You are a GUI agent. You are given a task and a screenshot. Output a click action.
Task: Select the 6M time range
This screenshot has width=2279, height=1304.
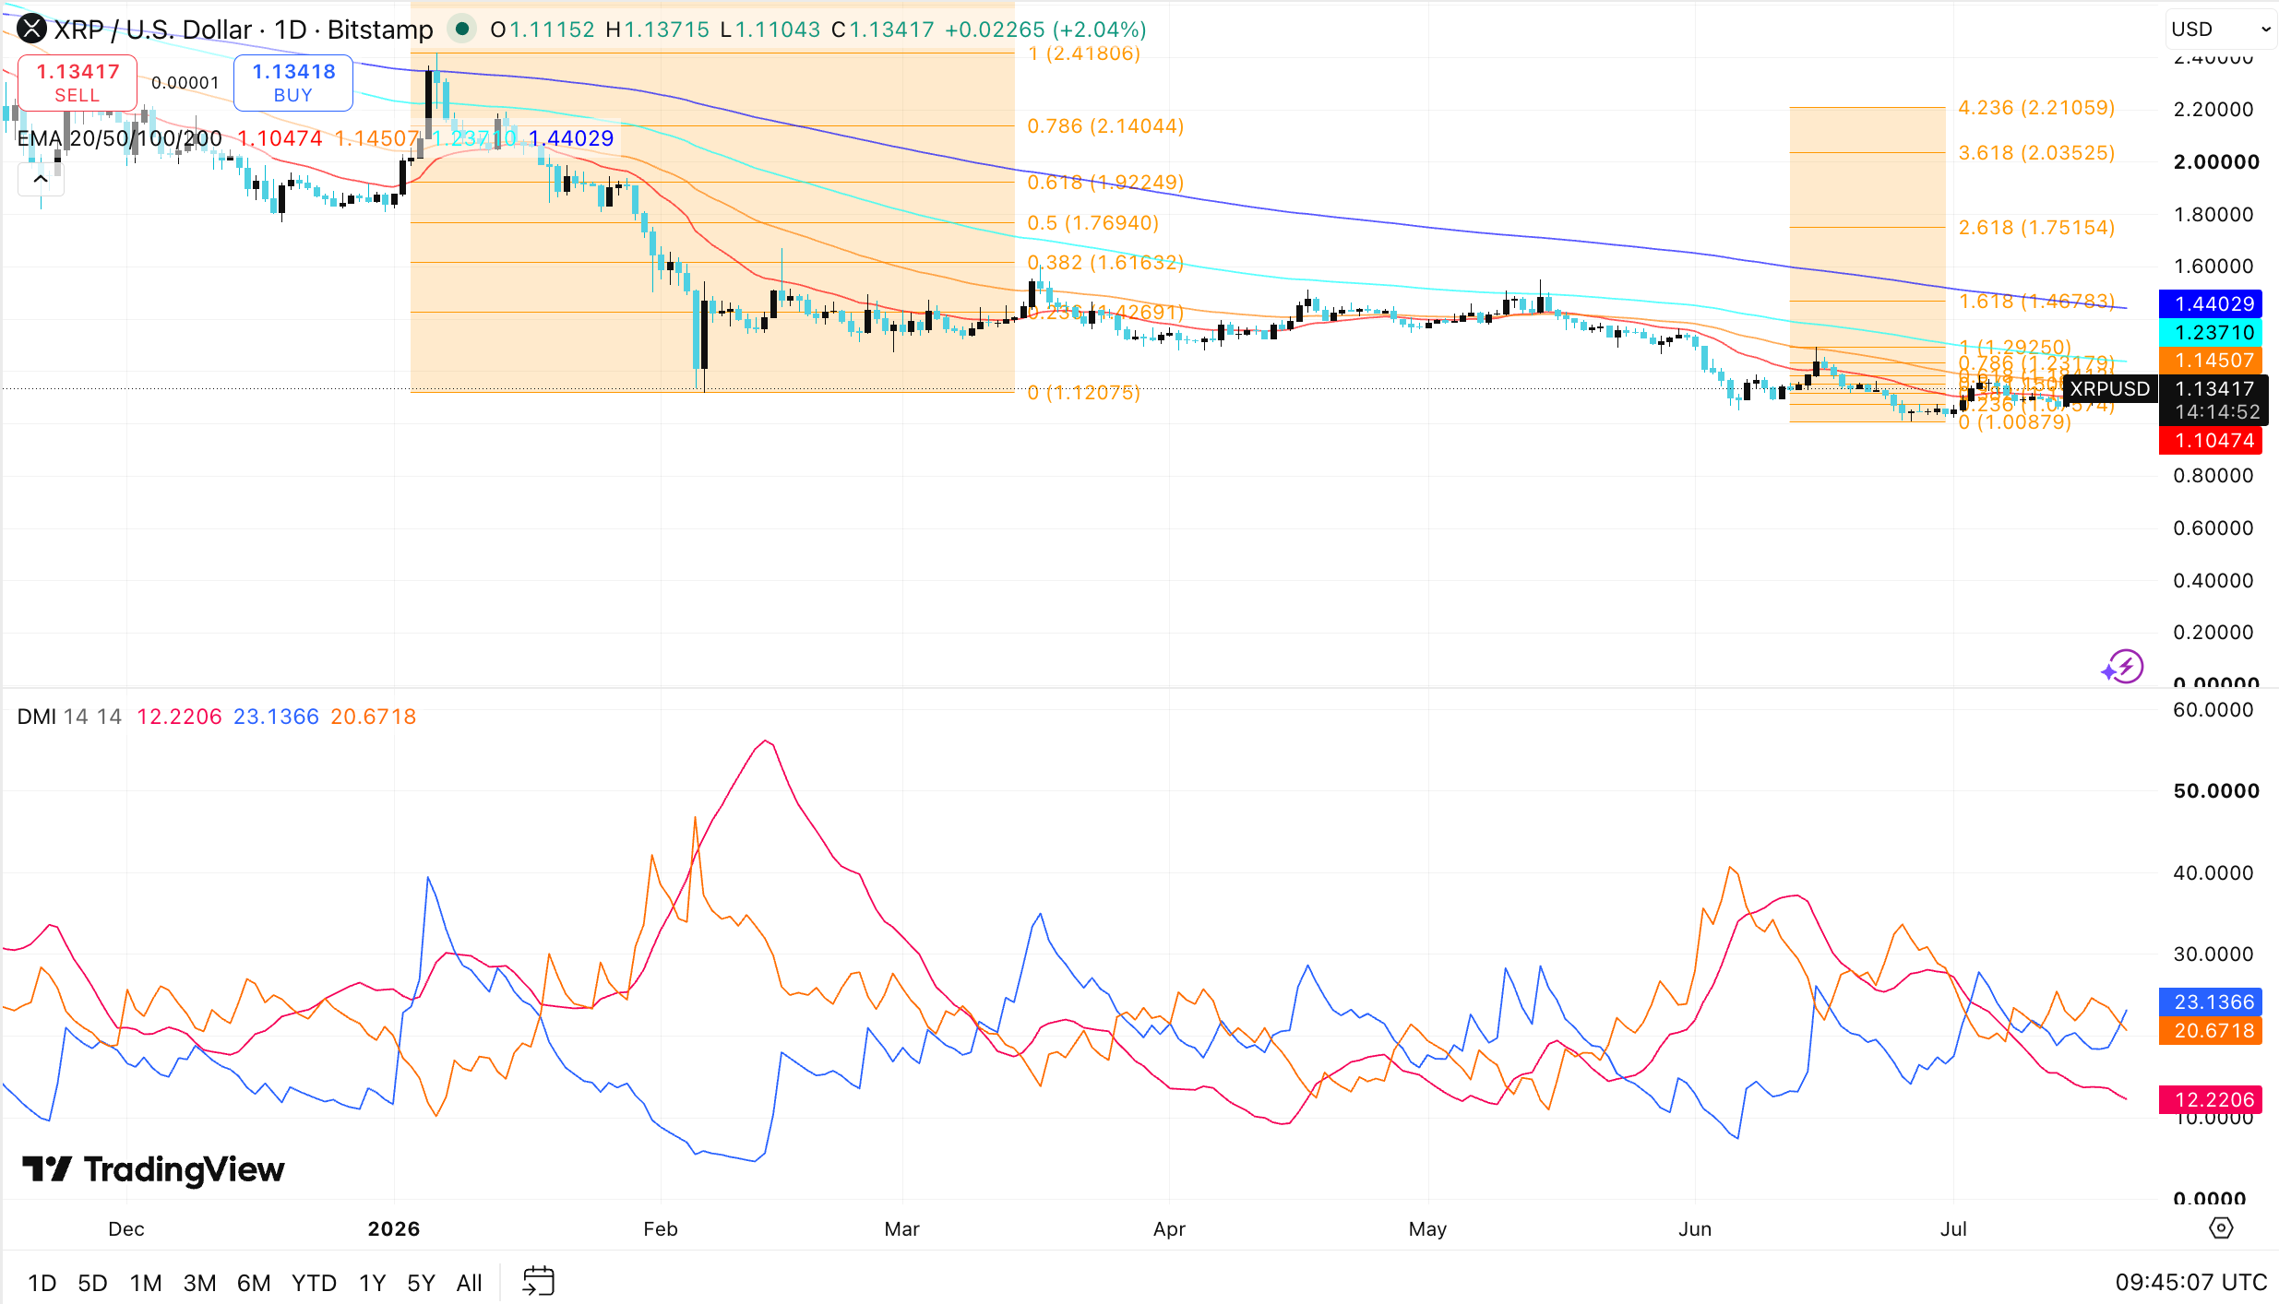coord(254,1283)
